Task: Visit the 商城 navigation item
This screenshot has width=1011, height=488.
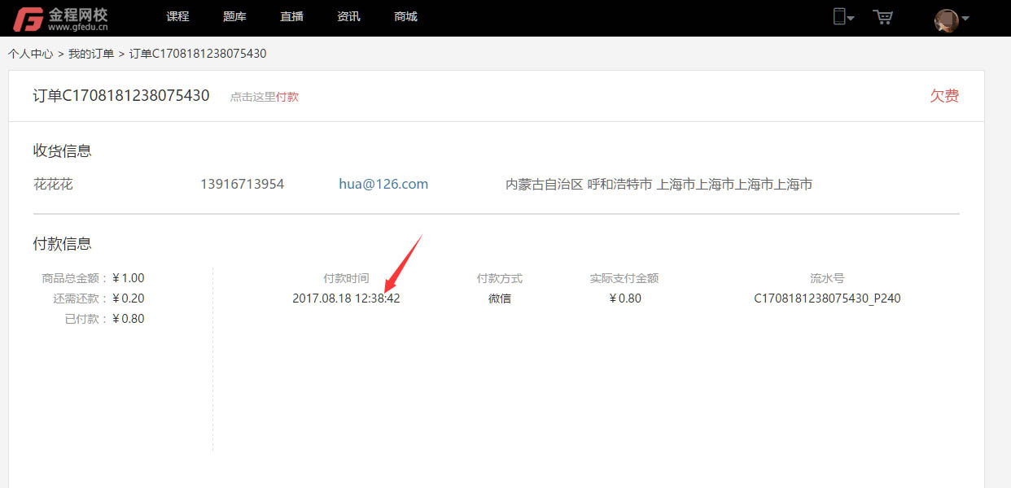Action: pos(405,17)
